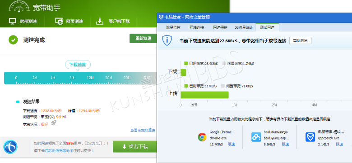The height and width of the screenshot is (163, 352).
Task: Open the 江苏电信宽带助手 link
Action: [59, 151]
